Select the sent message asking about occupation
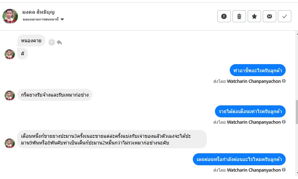Viewport: 298px width, 179px height. [x=258, y=70]
